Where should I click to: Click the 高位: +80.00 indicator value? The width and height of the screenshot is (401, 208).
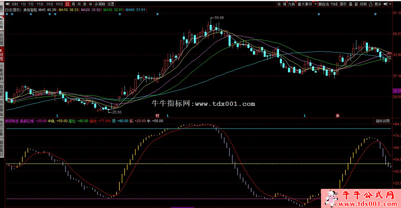coord(78,121)
